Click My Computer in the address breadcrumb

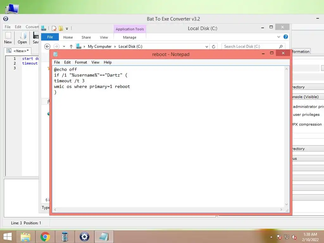coord(100,47)
